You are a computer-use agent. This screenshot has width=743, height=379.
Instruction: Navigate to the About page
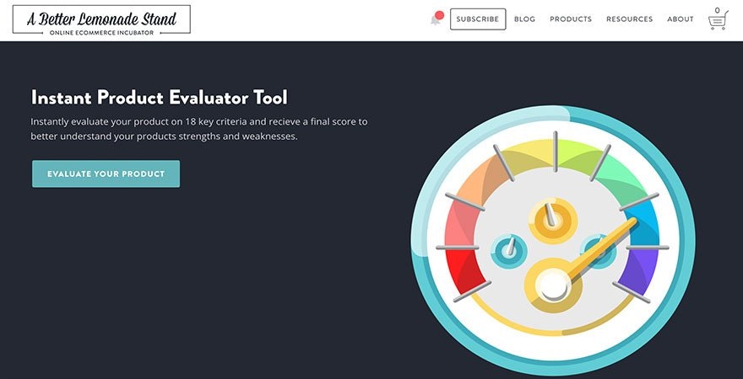(680, 19)
